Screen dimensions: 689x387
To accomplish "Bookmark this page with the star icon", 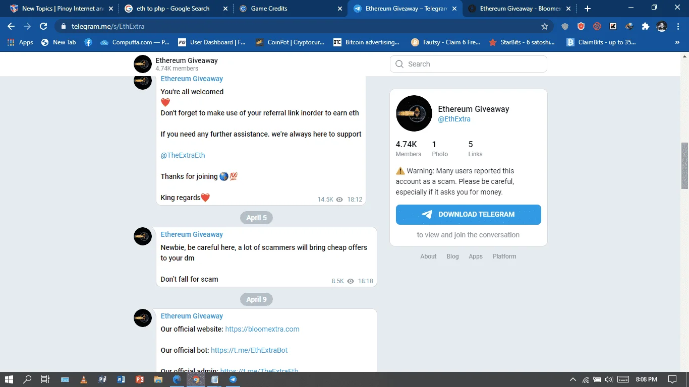I will [545, 26].
